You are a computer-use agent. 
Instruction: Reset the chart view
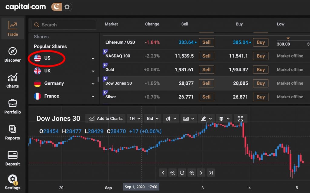pos(182,173)
